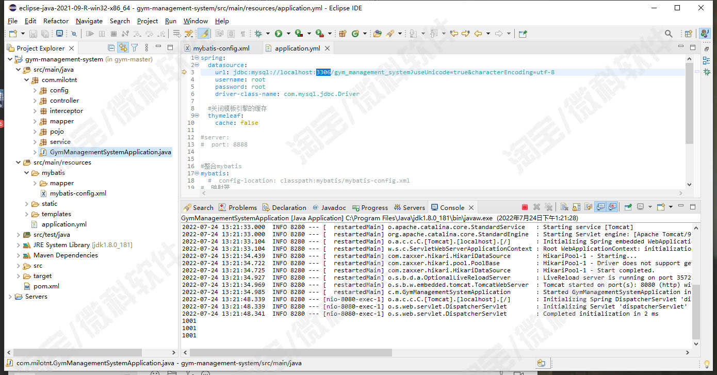Toggle Link with Editor in Project Explorer
The image size is (717, 375).
tap(123, 47)
